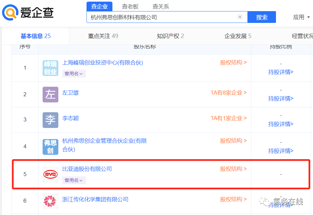Click the 浙江传化化学集团 flower logo
313x215 pixels.
point(50,201)
